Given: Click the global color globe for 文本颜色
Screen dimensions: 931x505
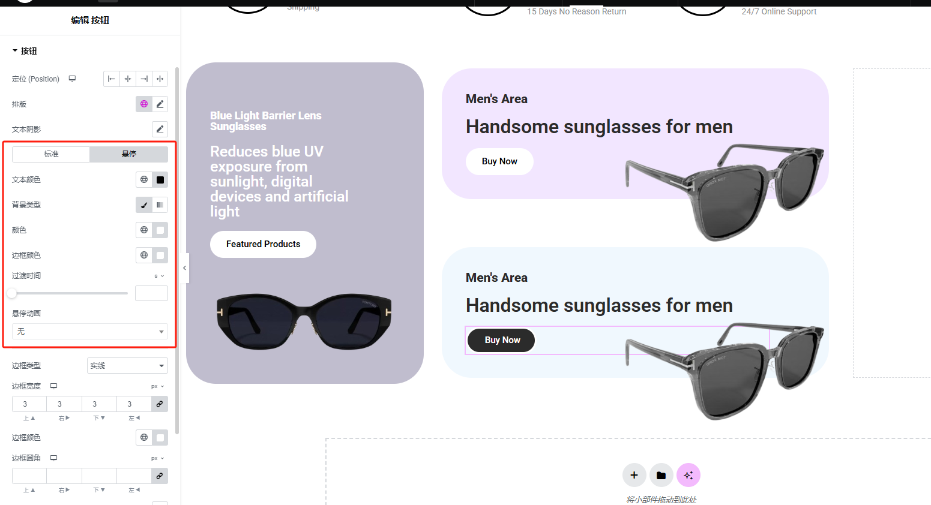Looking at the screenshot, I should click(x=144, y=180).
